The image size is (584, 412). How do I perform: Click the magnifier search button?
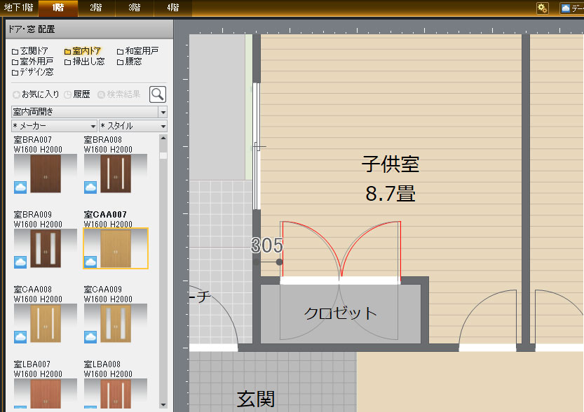click(x=158, y=94)
